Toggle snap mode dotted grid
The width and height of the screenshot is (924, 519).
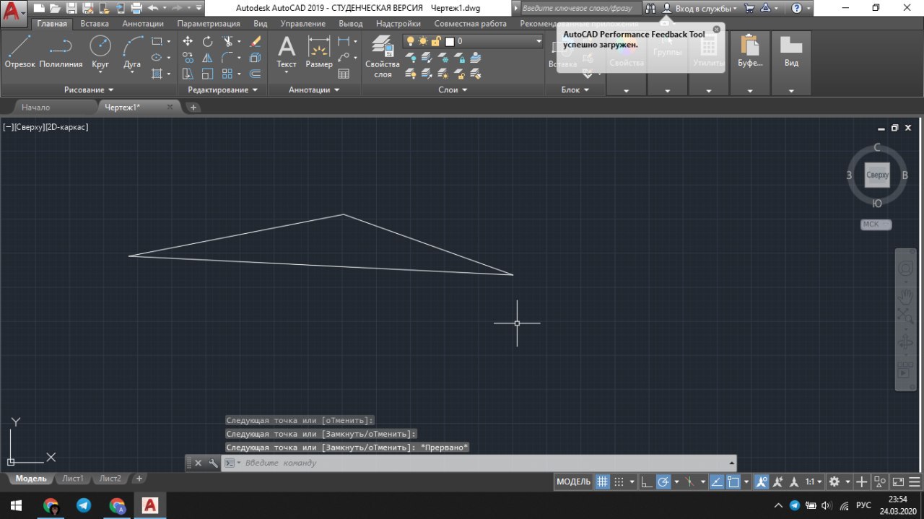619,482
